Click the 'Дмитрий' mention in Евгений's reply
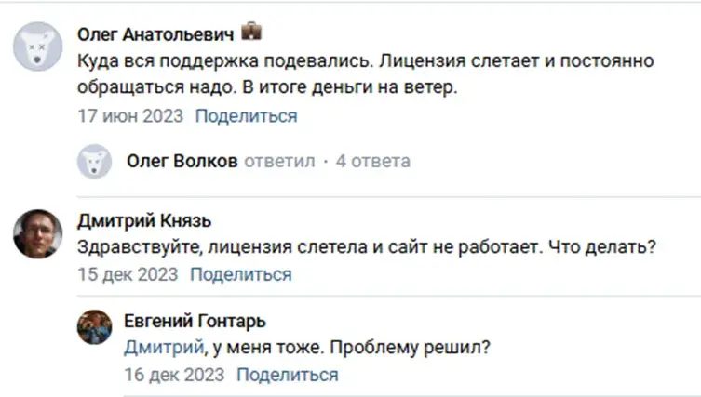Viewport: 701px width, 397px height. point(164,347)
